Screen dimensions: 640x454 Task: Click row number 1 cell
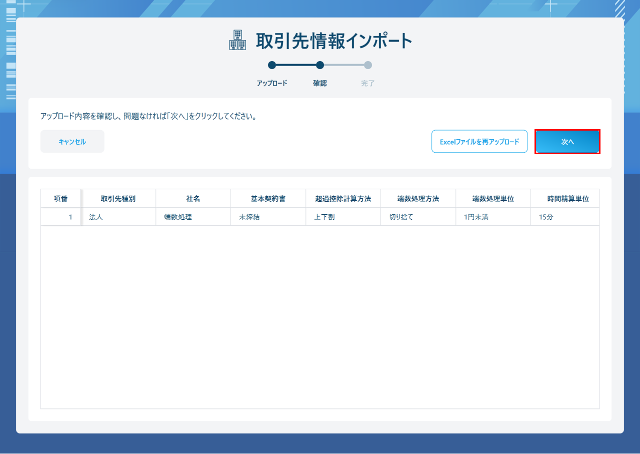coord(60,217)
